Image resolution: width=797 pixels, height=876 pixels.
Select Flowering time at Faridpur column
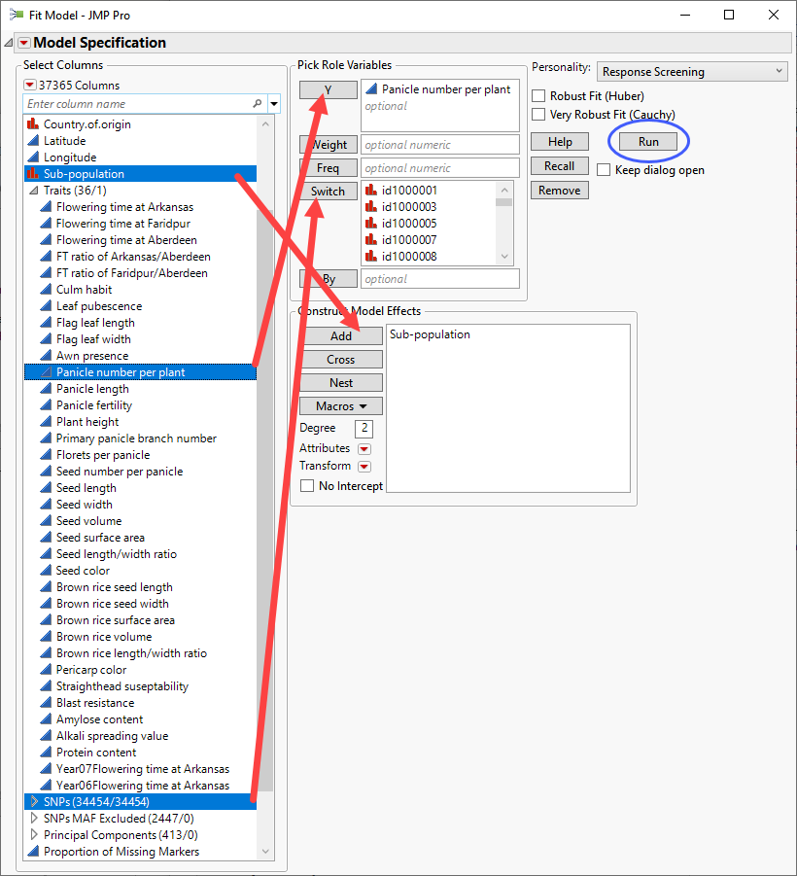[x=140, y=224]
